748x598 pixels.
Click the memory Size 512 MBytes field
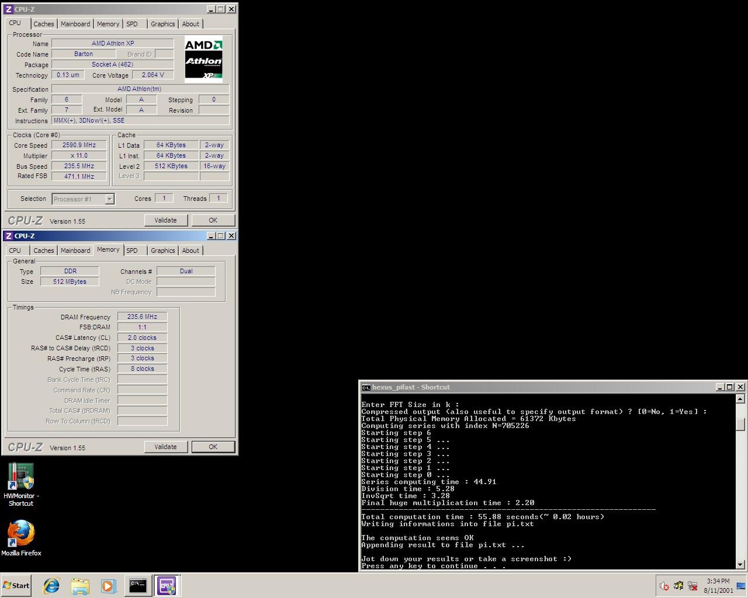pos(70,282)
